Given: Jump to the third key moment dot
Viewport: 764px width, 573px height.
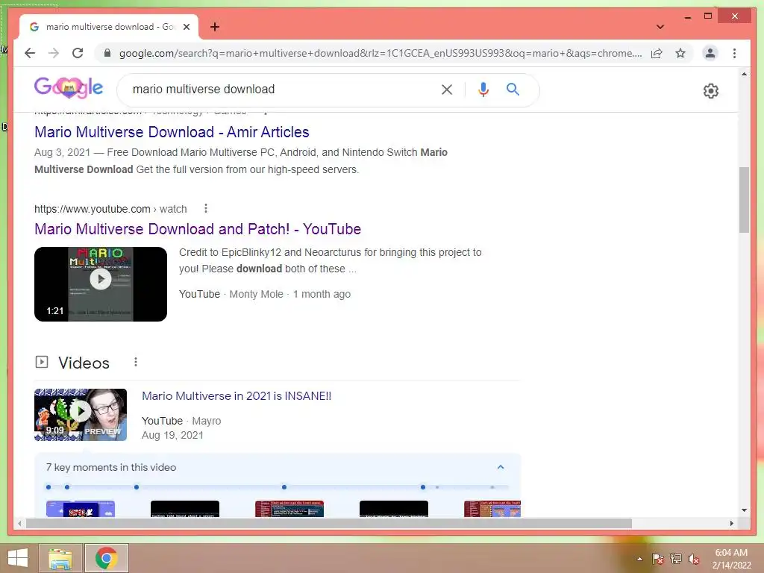Looking at the screenshot, I should click(137, 487).
